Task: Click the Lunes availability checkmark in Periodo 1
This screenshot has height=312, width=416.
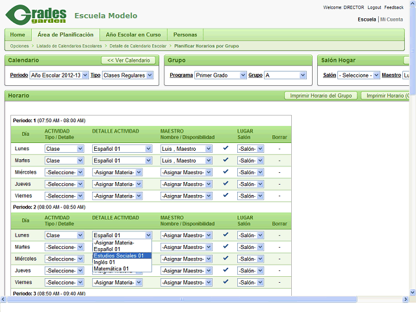Action: pos(226,148)
